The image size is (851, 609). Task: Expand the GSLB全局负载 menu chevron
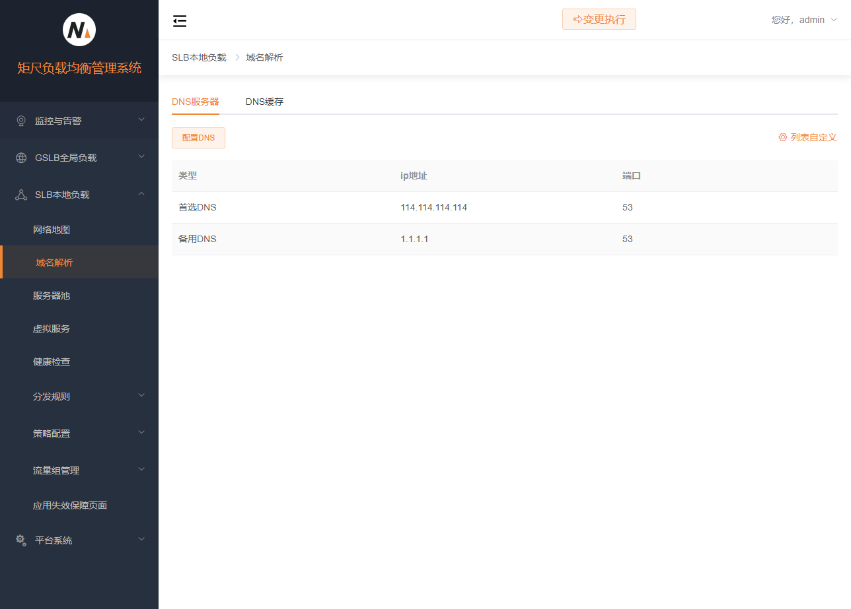click(141, 157)
